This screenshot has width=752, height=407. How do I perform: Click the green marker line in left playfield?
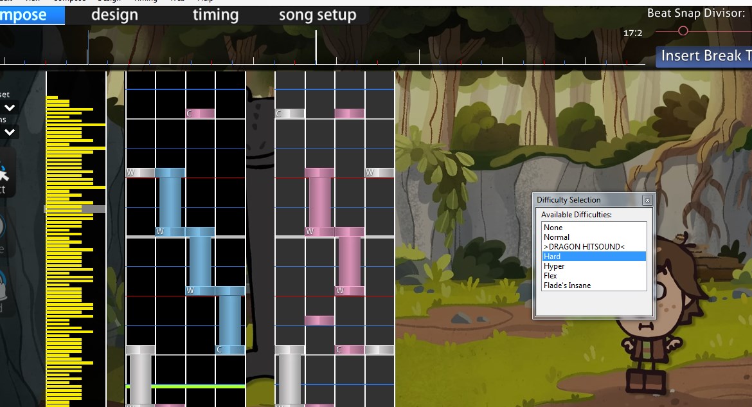pos(185,386)
